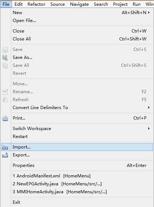Screen dimensions: 154x207
Task: Expand the Switch Workspace submenu arrow
Action: pyautogui.click(x=149, y=129)
